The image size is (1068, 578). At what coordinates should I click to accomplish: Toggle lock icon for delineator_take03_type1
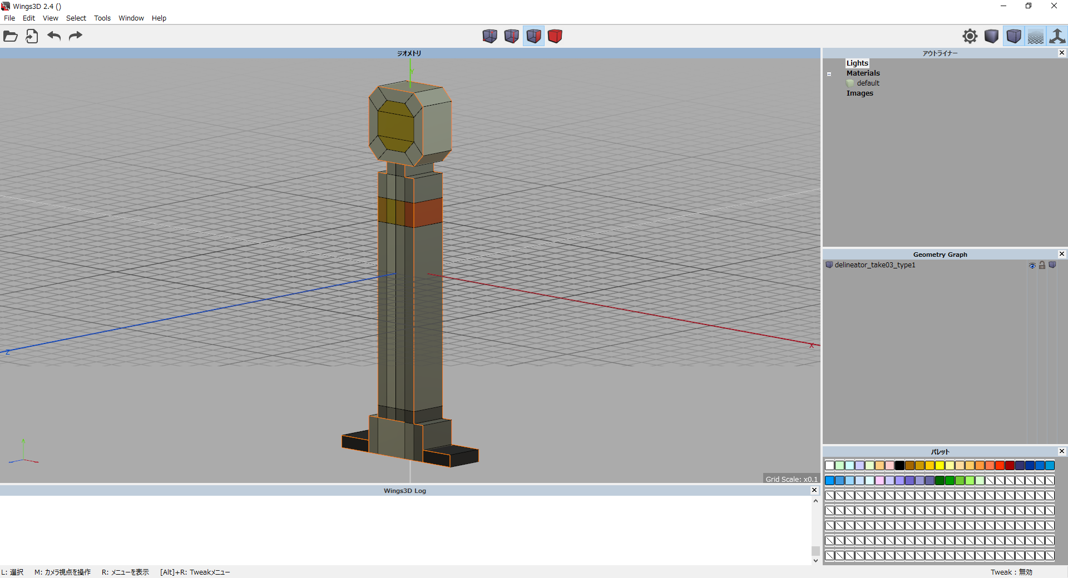point(1042,265)
